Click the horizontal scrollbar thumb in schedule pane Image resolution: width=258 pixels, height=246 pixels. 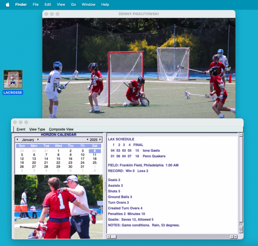(x=114, y=236)
